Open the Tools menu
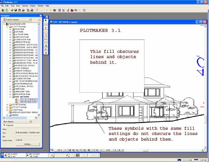 pyautogui.click(x=12, y=6)
